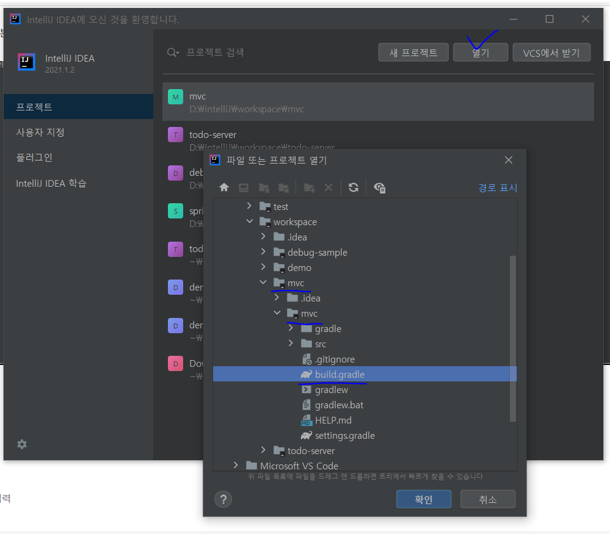Click the search magnifier icon
The image size is (610, 534).
click(x=173, y=52)
